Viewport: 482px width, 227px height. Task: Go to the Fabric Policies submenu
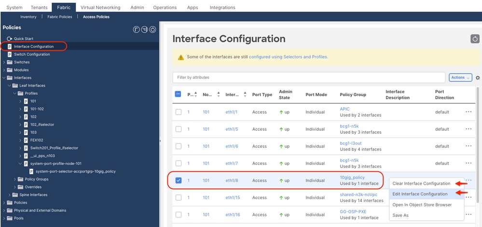point(60,17)
